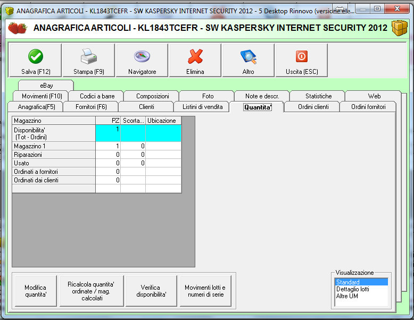
Task: Click the PZ value of Ordinati dai clienti
Action: pos(108,180)
